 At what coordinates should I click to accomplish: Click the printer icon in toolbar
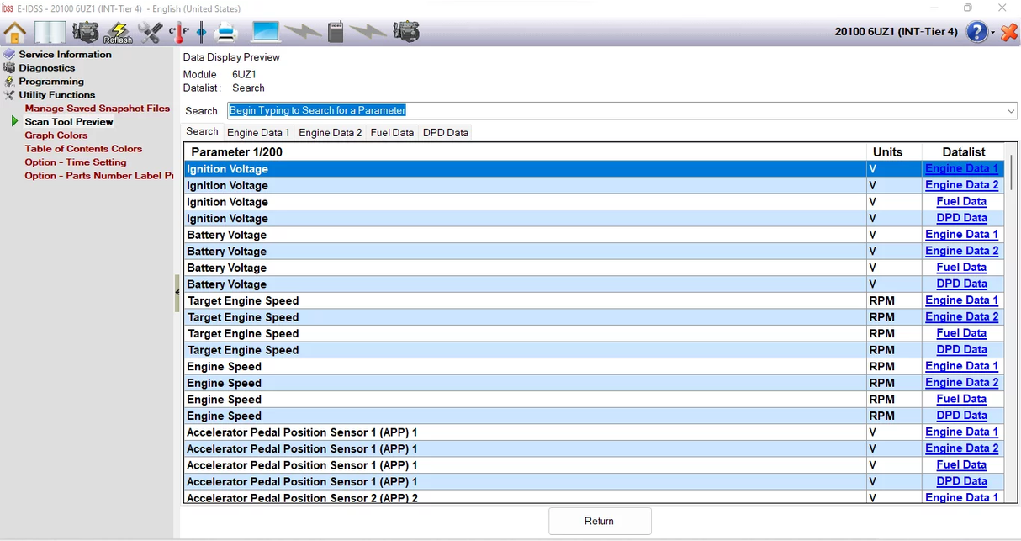click(x=227, y=32)
